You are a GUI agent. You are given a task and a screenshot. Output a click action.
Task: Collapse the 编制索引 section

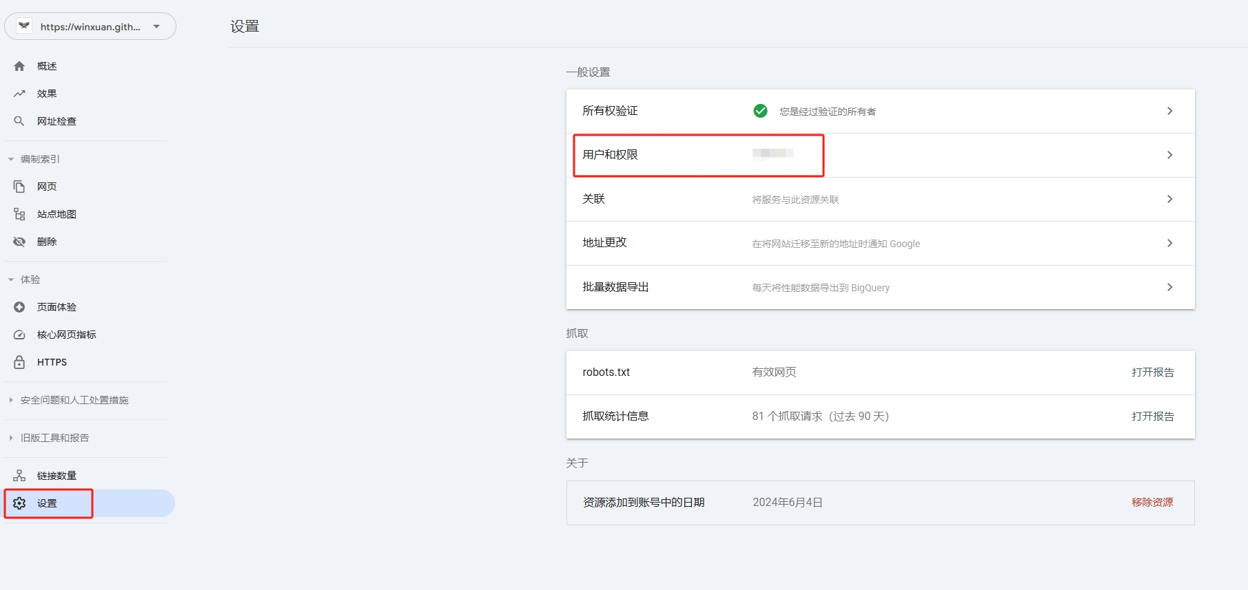[11, 159]
